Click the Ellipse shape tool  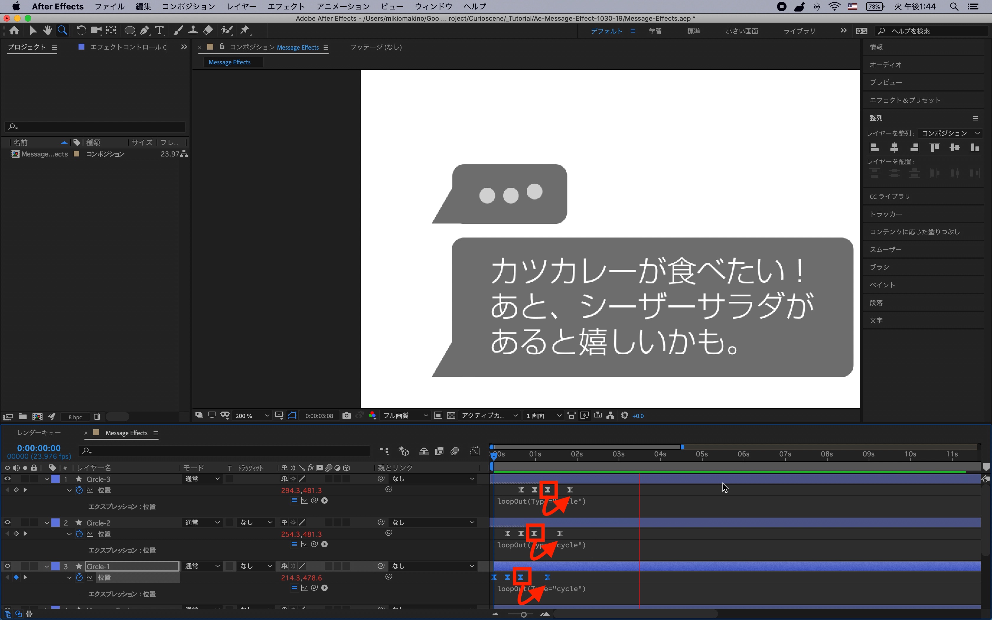pos(130,30)
